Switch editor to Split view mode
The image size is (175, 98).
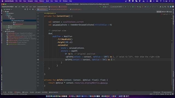coord(164,12)
